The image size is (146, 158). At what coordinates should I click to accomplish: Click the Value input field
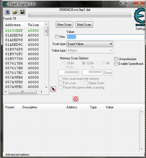[x=105, y=37]
